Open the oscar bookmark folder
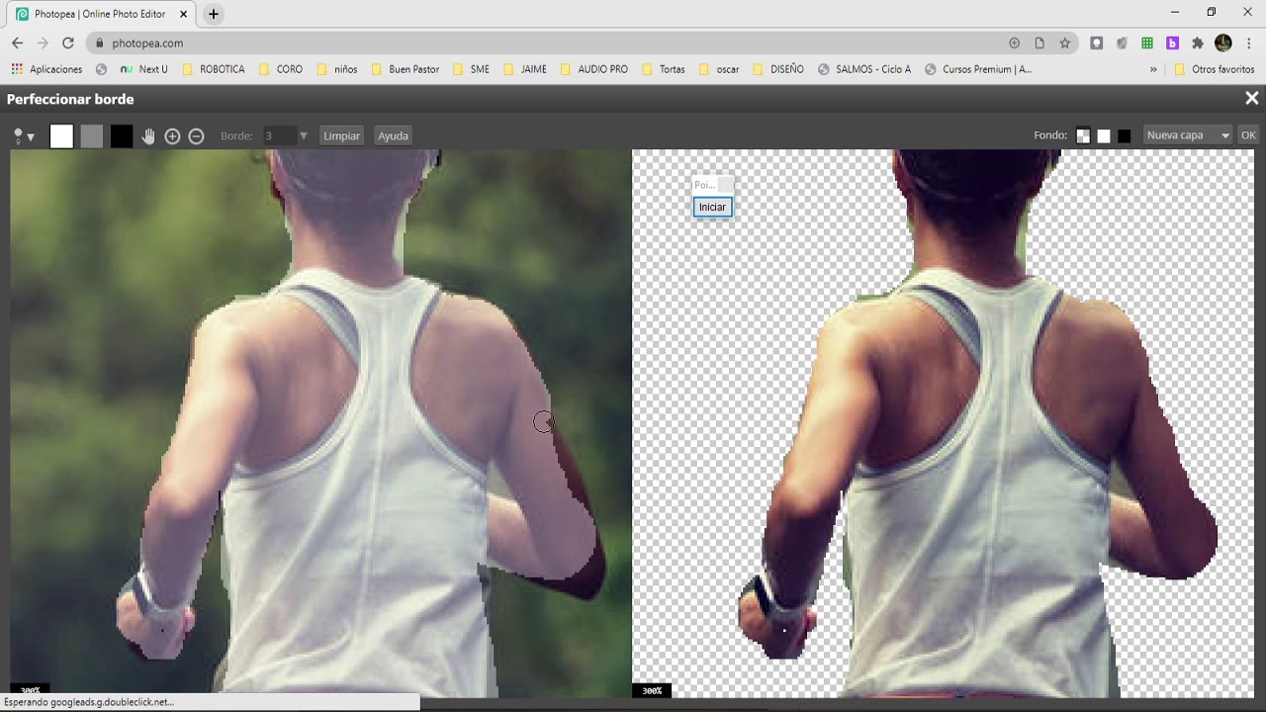Image resolution: width=1266 pixels, height=712 pixels. 719,69
